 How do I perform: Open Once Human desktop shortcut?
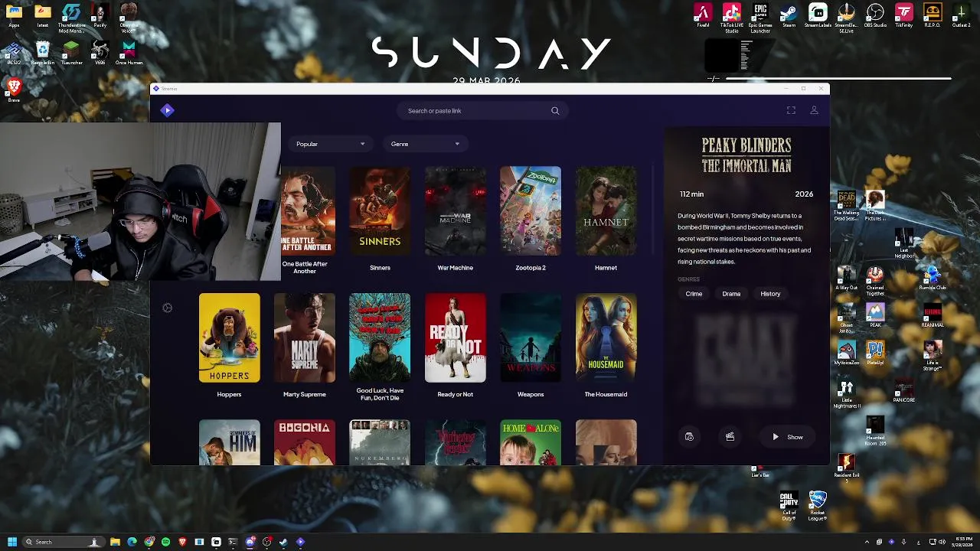pyautogui.click(x=129, y=54)
